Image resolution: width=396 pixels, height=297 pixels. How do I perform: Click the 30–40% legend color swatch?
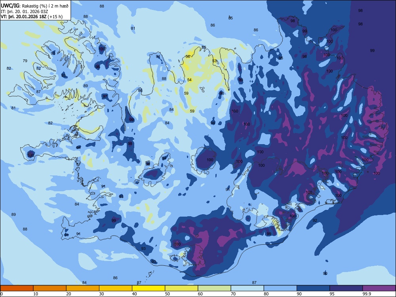[116, 288]
